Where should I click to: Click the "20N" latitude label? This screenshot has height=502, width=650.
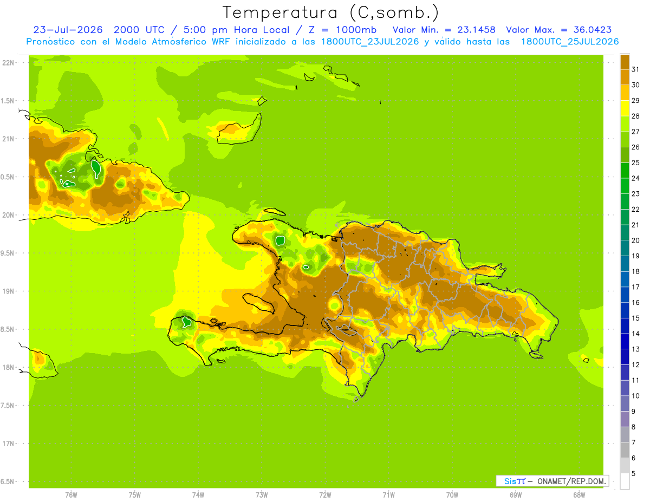click(9, 215)
